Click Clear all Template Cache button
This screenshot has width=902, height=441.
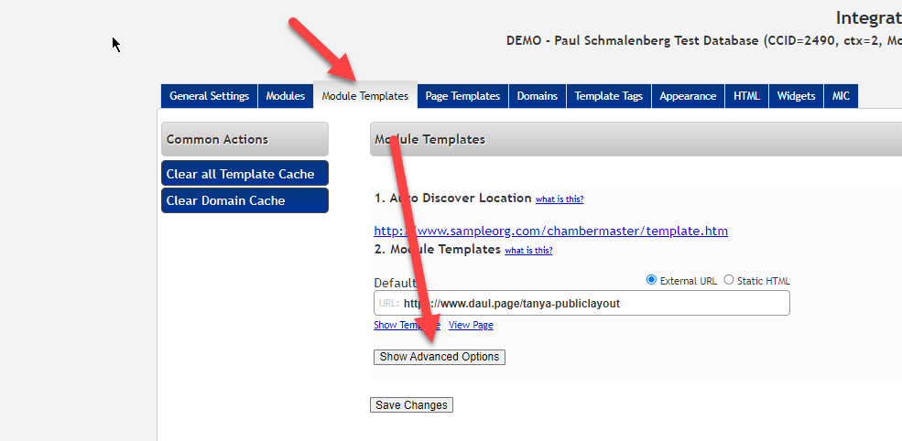click(x=245, y=174)
